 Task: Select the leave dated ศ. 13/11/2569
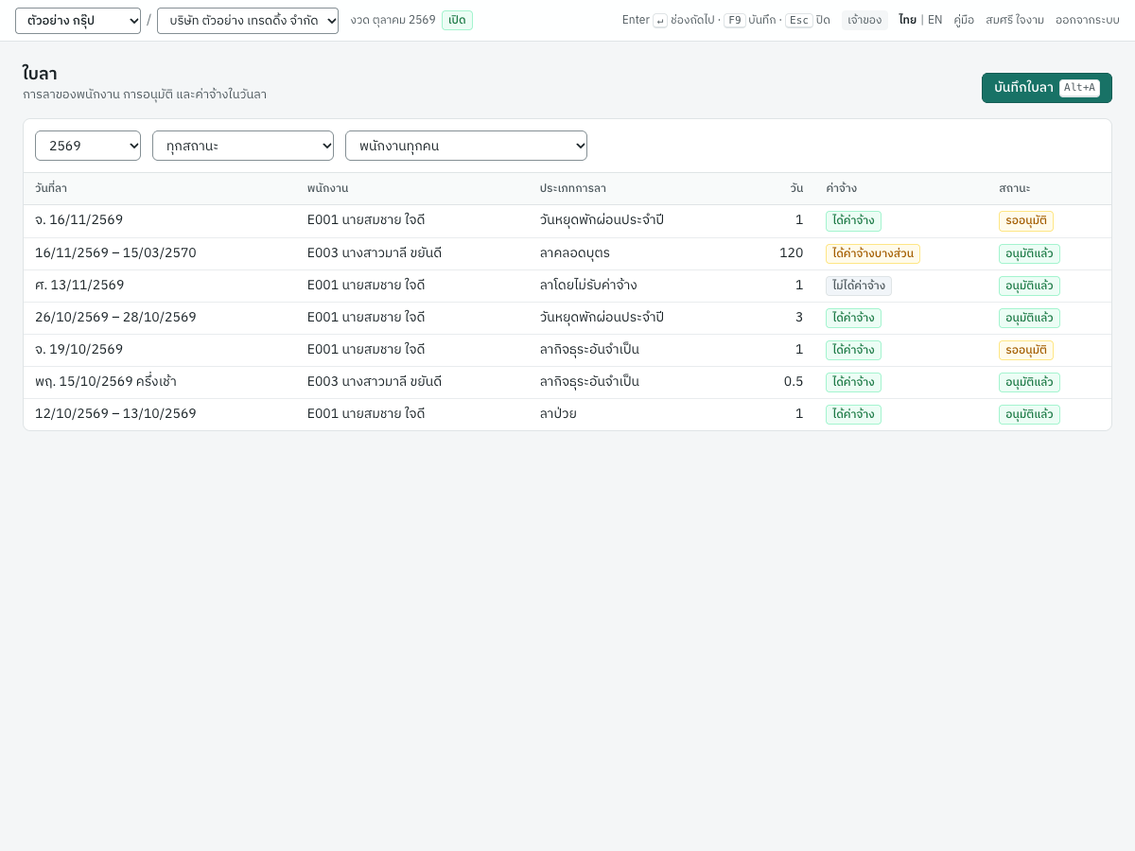[79, 285]
